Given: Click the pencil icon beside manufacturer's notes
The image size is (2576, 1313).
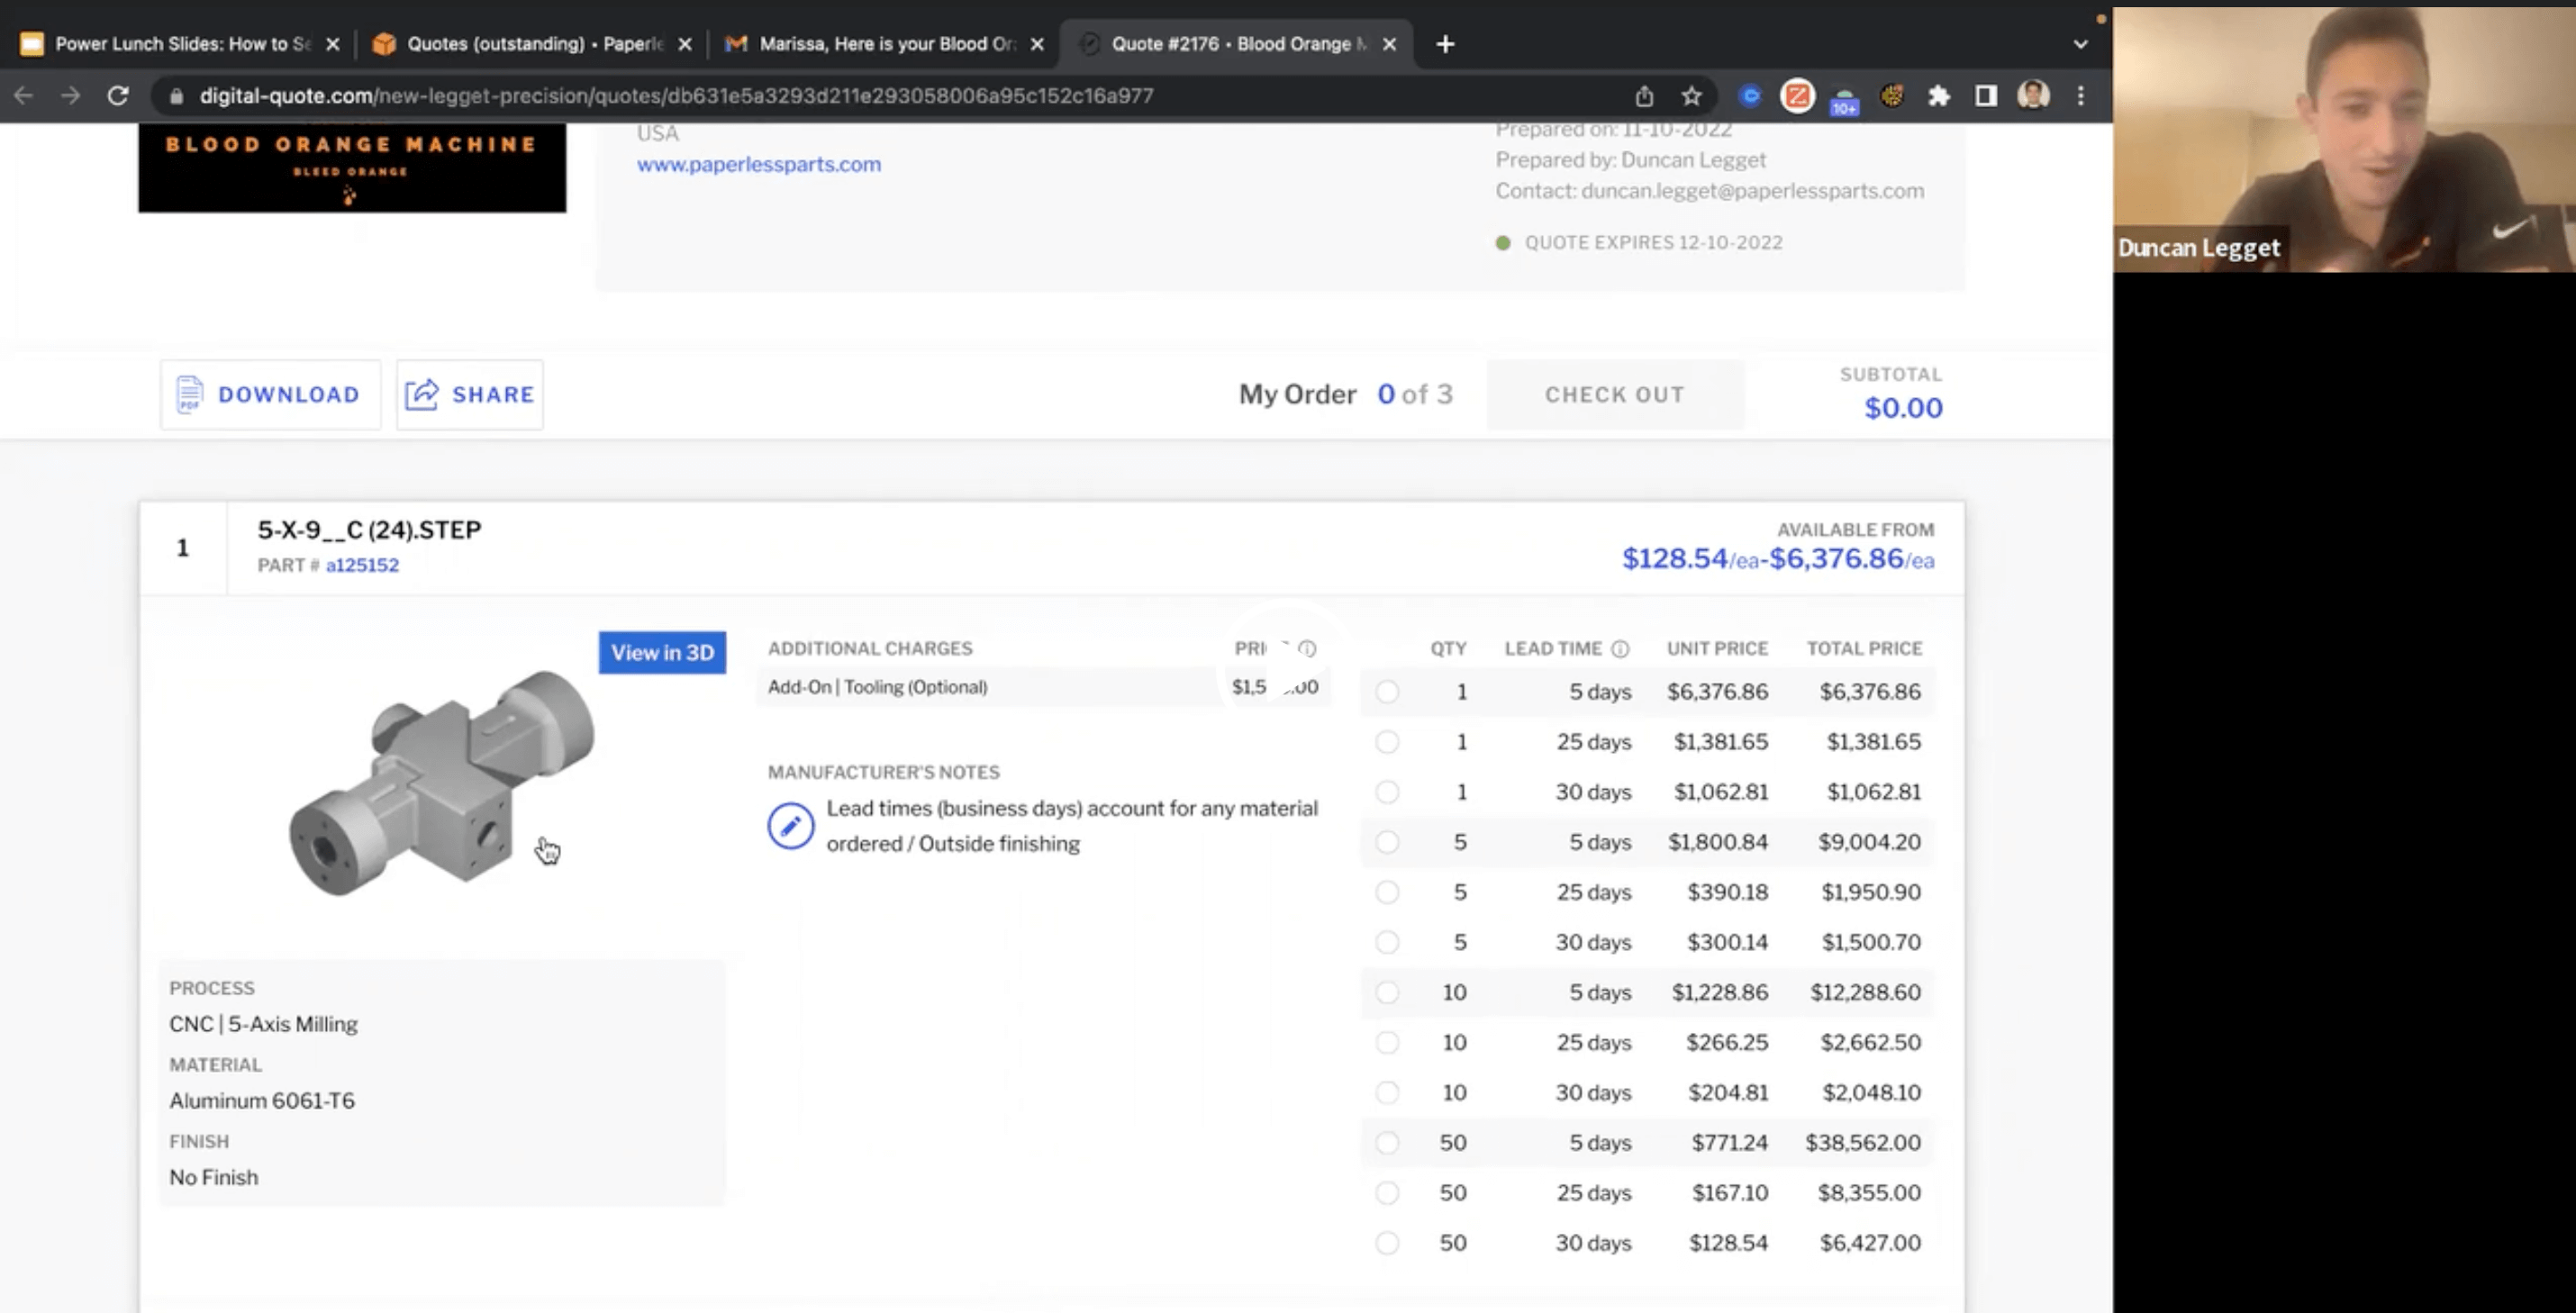Looking at the screenshot, I should (790, 826).
